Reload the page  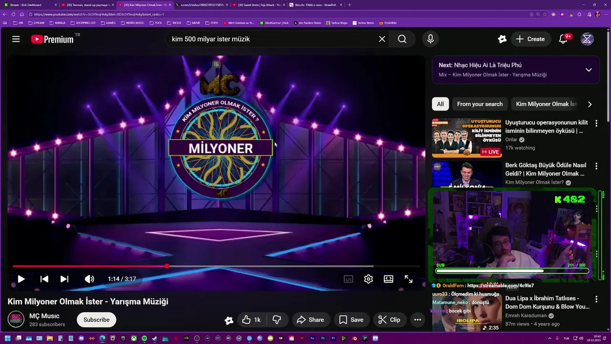click(13, 14)
